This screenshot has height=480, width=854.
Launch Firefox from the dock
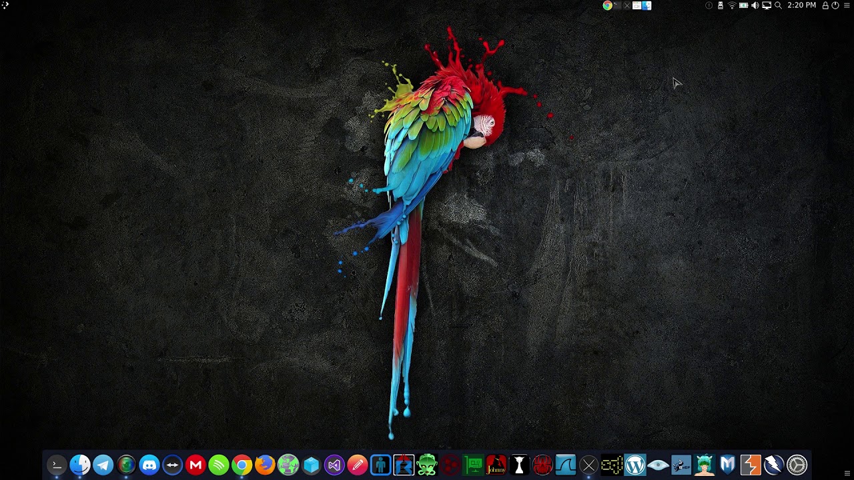[x=265, y=465]
